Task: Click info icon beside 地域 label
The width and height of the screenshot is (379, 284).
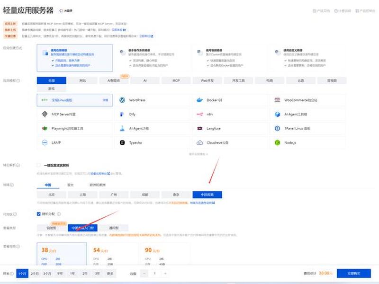Action: pos(12,185)
